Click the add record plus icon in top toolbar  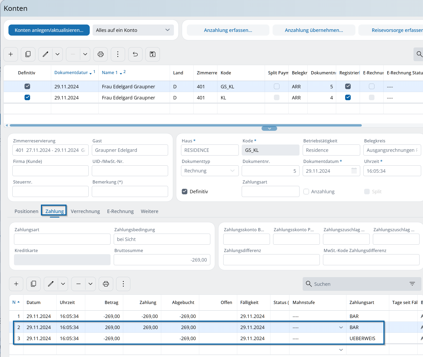11,54
